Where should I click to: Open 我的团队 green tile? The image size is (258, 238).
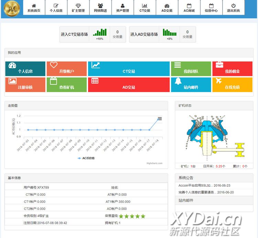pos(191,69)
